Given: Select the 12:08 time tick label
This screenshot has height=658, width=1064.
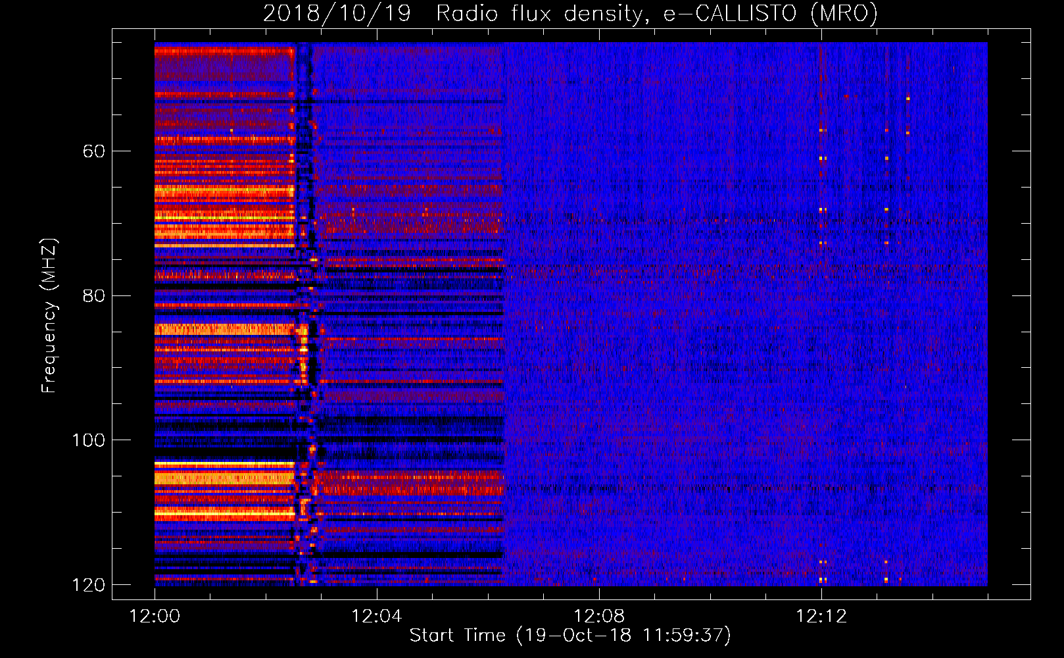Looking at the screenshot, I should click(598, 616).
